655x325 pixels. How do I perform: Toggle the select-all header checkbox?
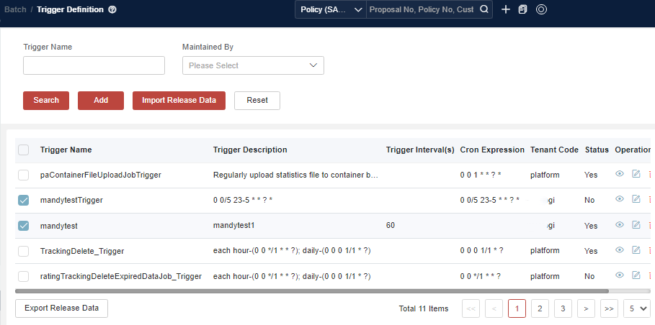(23, 150)
